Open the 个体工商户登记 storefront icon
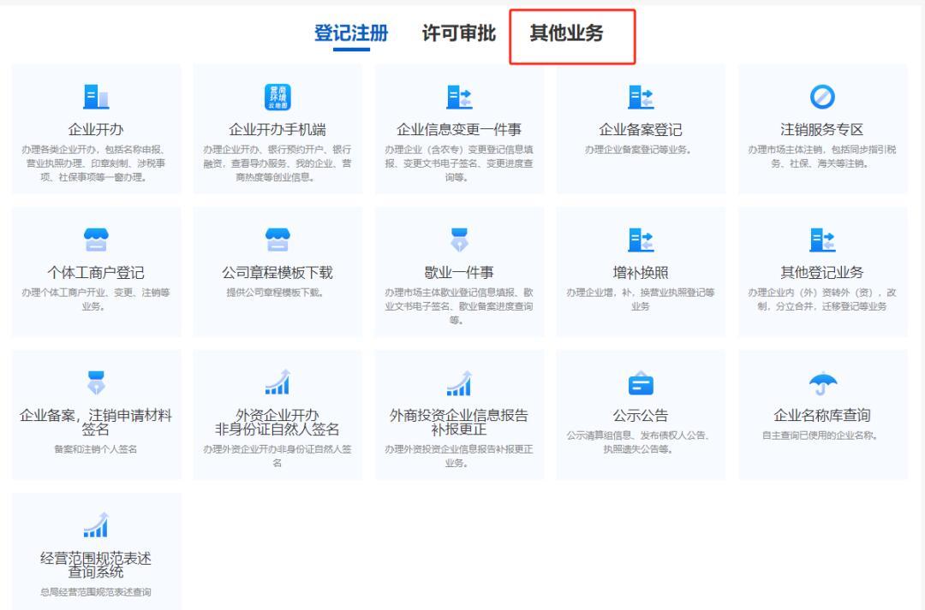This screenshot has width=925, height=610. tap(96, 240)
